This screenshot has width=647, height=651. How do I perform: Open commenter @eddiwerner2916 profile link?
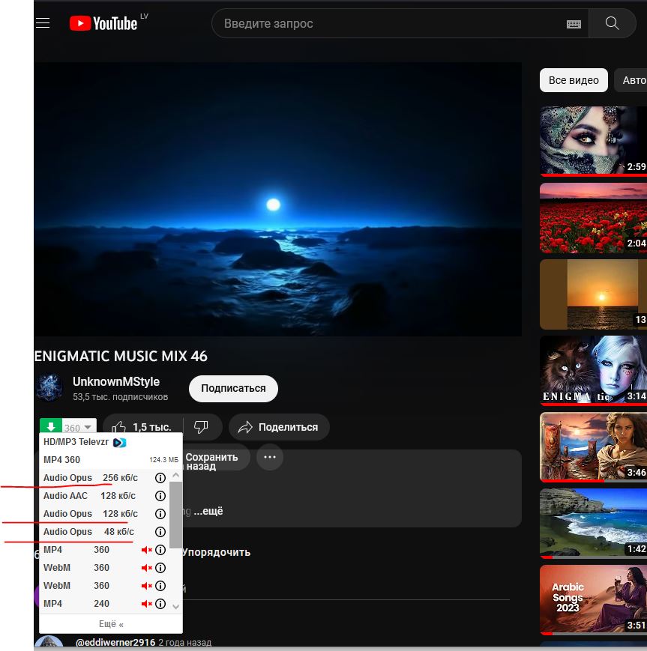115,643
